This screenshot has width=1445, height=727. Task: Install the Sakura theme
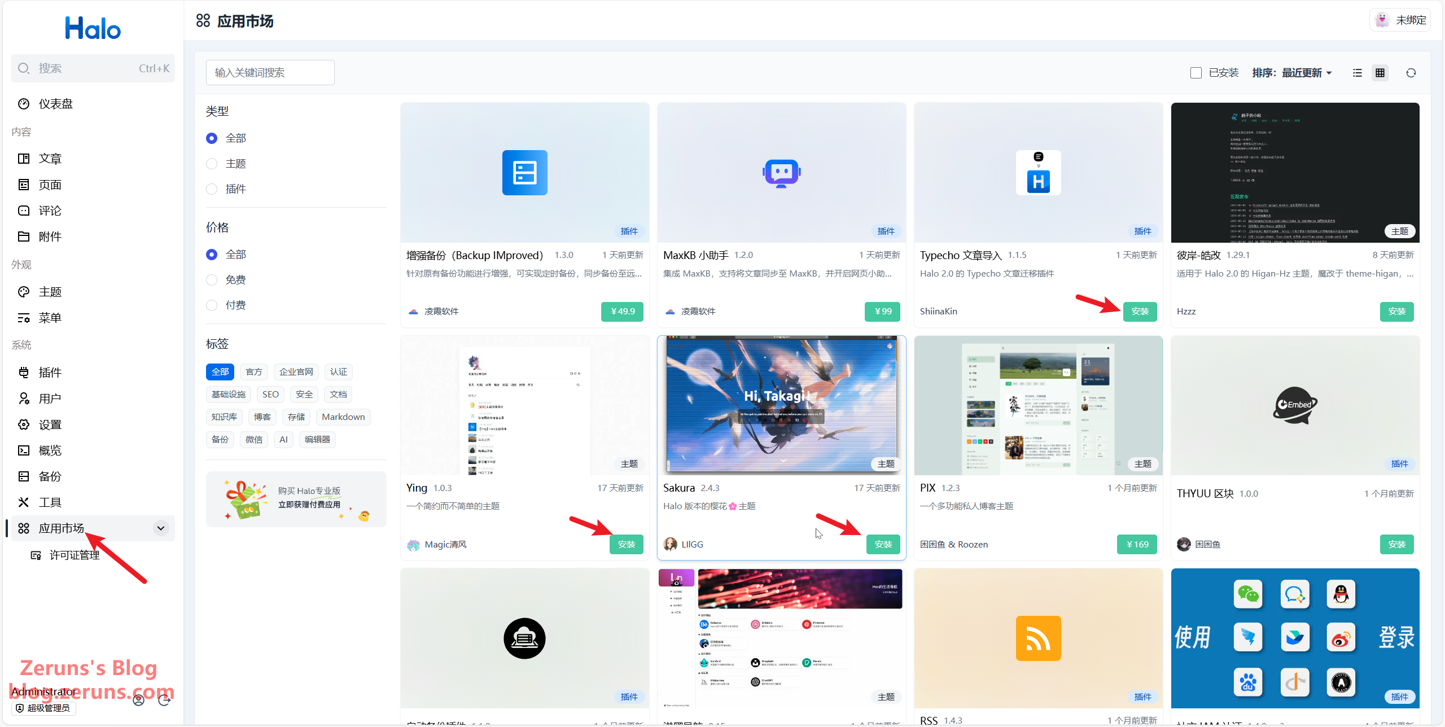[883, 544]
